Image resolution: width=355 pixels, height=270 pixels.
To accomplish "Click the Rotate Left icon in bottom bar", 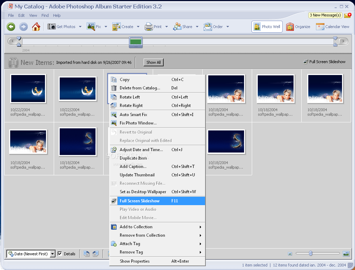I will [x=86, y=254].
